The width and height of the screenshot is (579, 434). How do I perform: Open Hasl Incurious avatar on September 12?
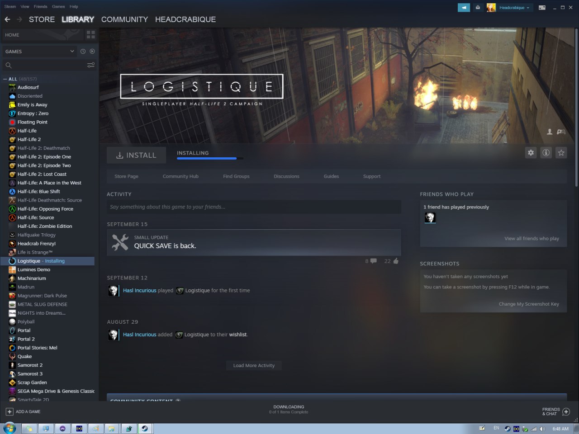pyautogui.click(x=113, y=291)
